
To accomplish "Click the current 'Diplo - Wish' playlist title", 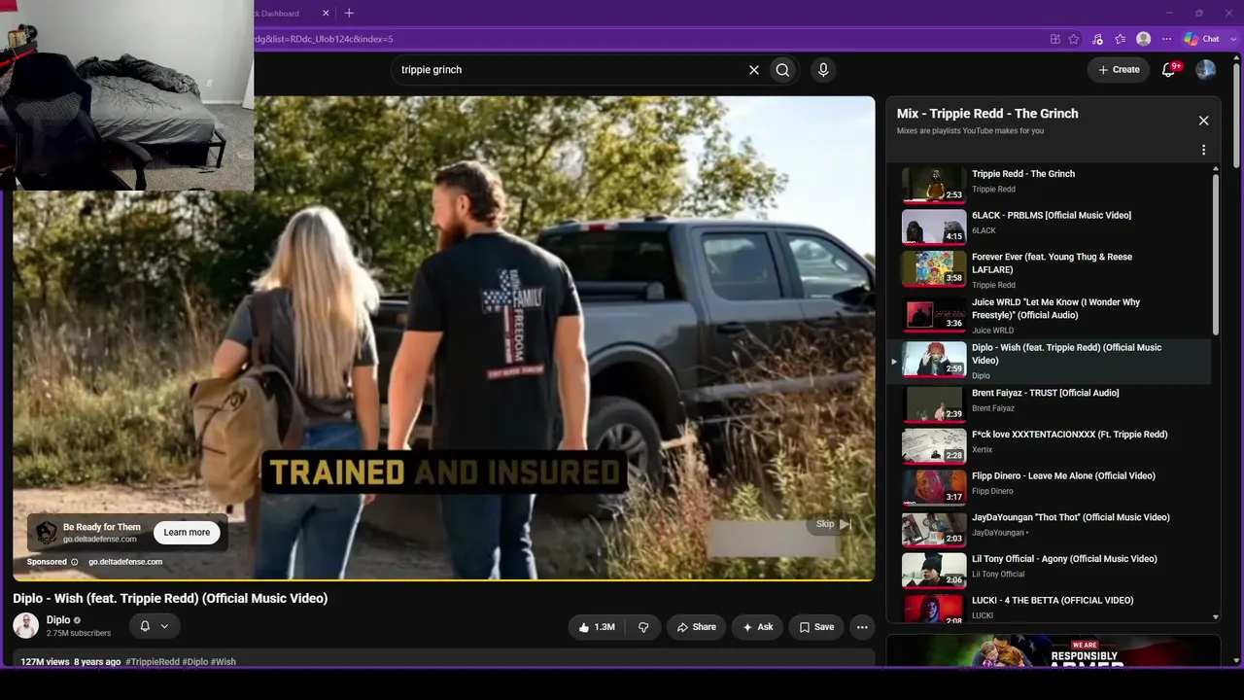I will click(1066, 354).
